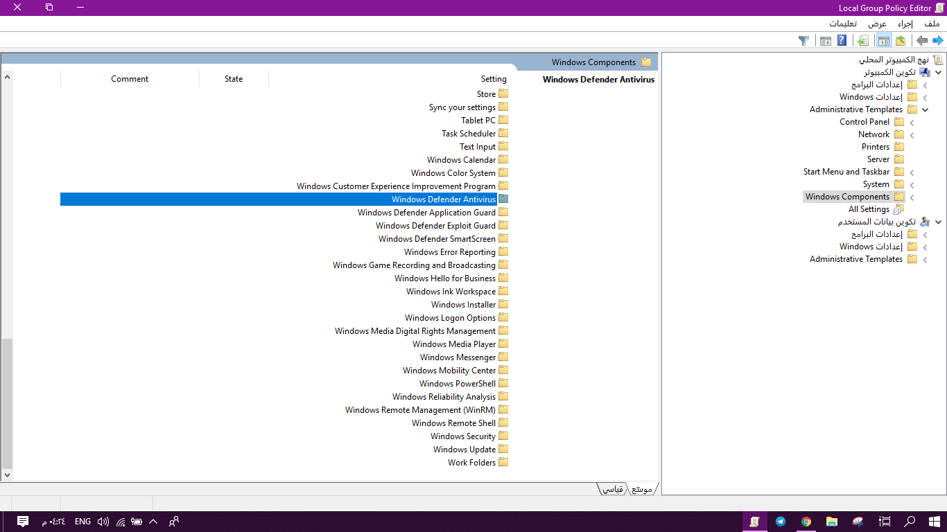Collapse the تكوين بيانات المستخدم tree node
This screenshot has width=947, height=532.
click(x=939, y=222)
